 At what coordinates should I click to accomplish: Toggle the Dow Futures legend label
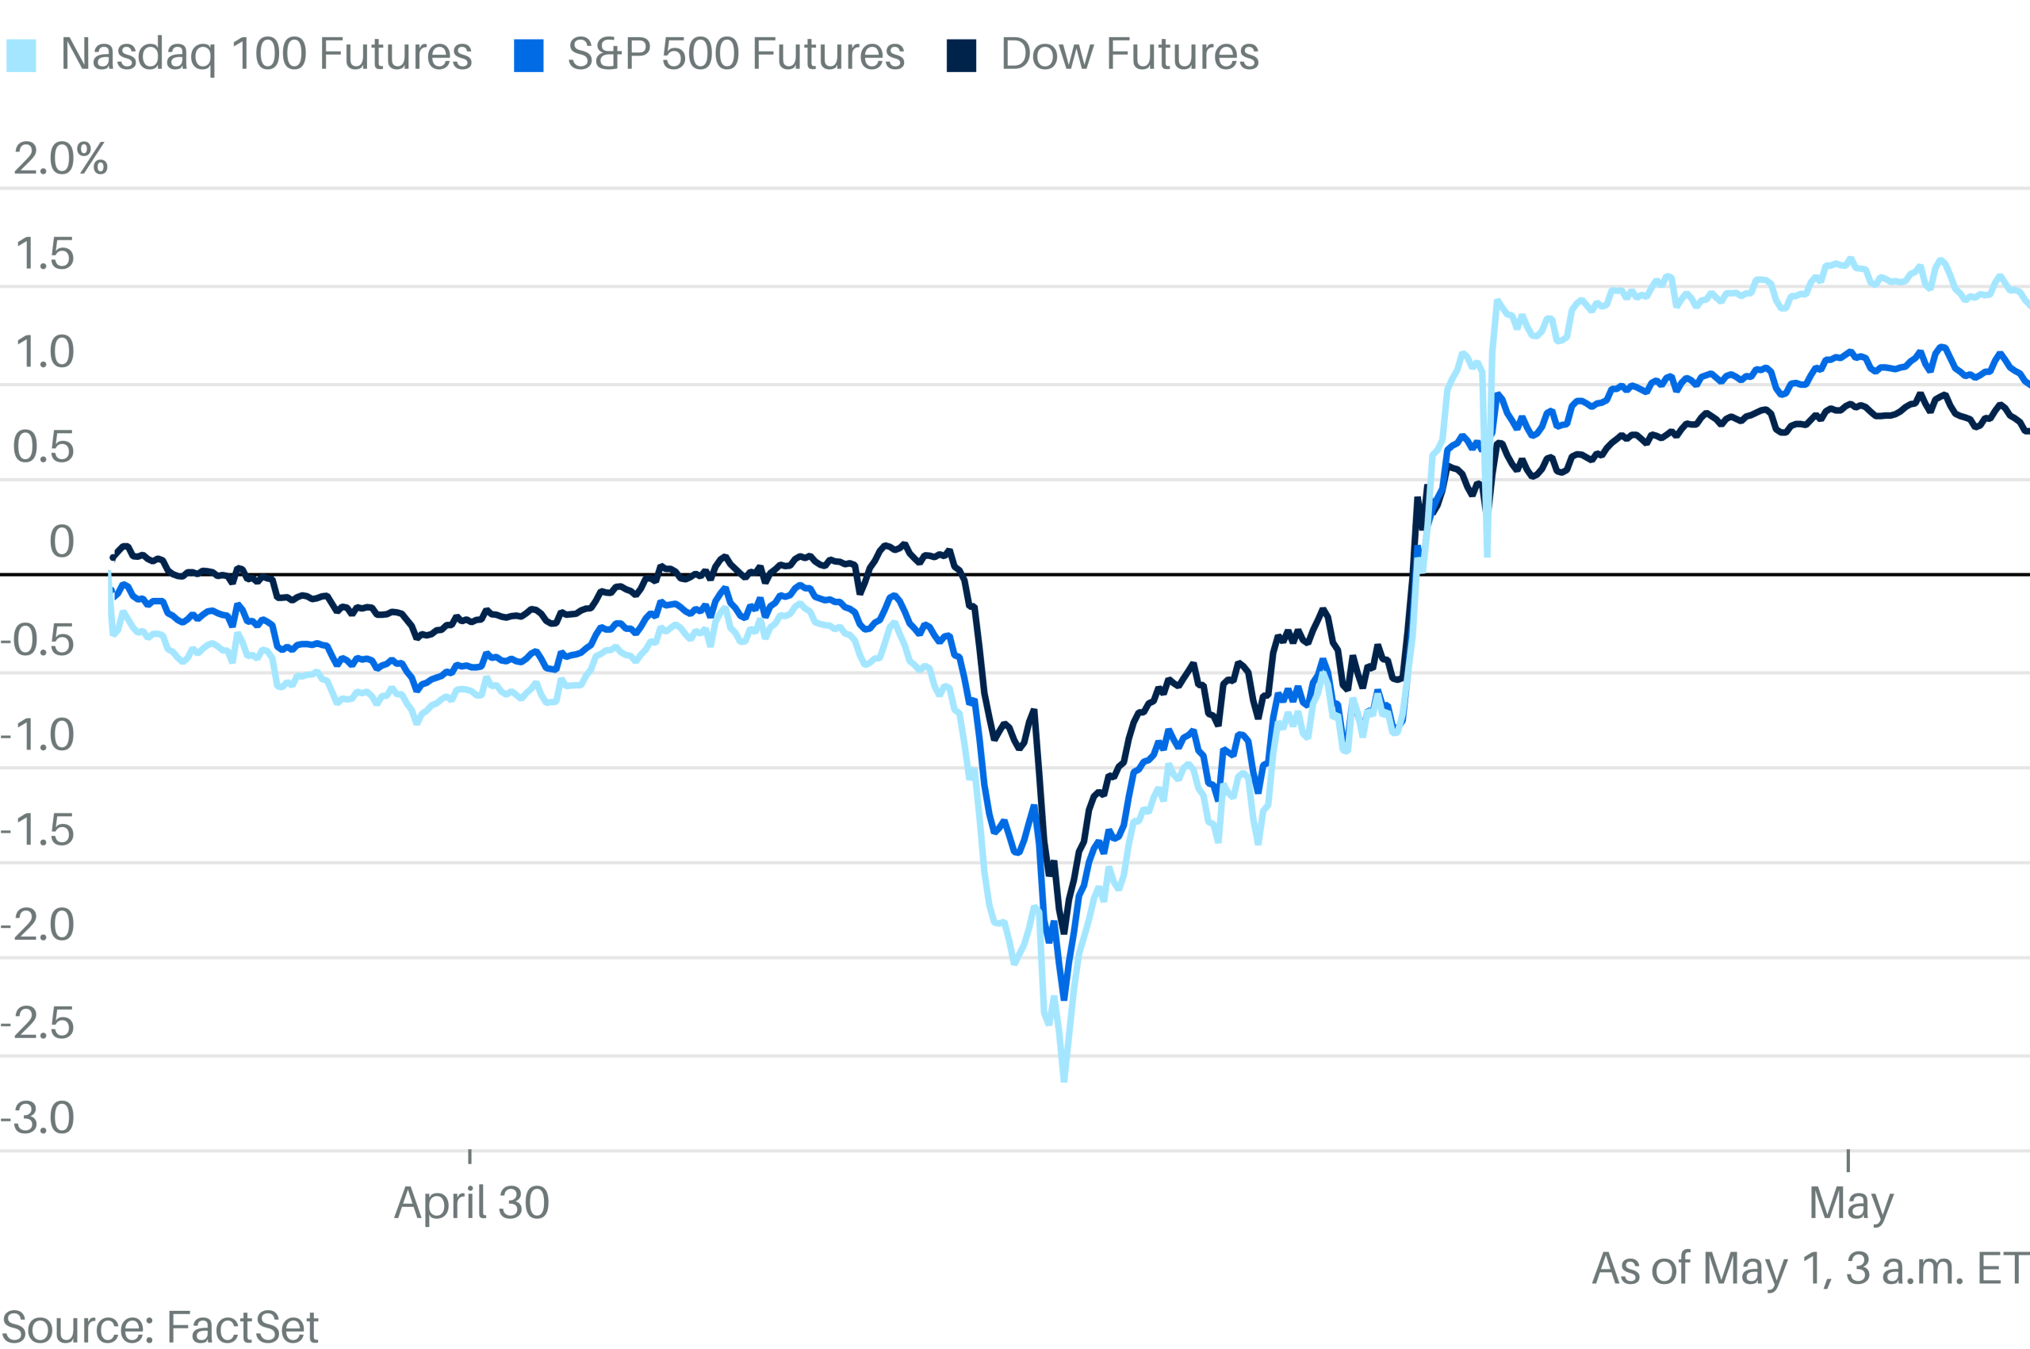(1129, 54)
